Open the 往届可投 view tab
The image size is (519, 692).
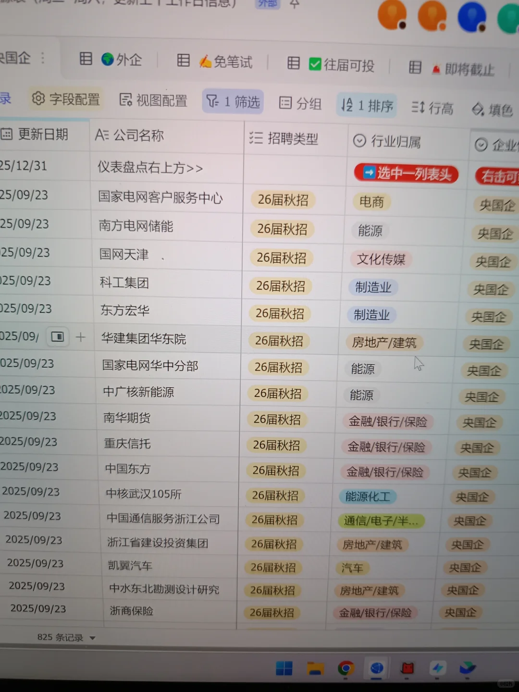[342, 64]
